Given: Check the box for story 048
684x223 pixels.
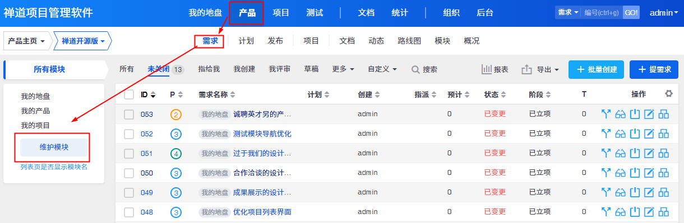Looking at the screenshot, I should pos(129,212).
